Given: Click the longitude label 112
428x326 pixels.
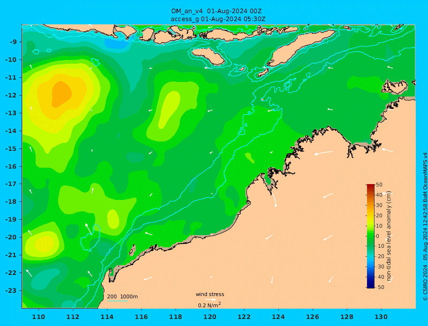Looking at the screenshot, I should [73, 317].
